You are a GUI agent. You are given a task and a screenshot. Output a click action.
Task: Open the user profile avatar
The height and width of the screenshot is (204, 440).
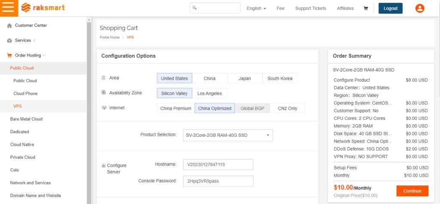pyautogui.click(x=419, y=8)
